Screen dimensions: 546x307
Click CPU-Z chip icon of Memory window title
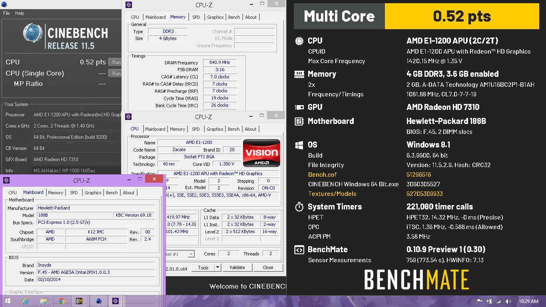click(x=128, y=5)
